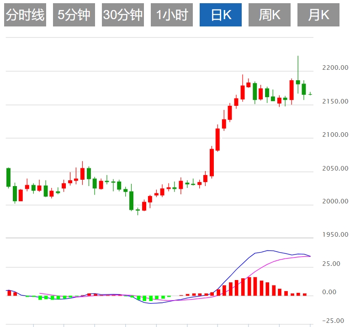This screenshot has height=327, width=350.
Task: Open the 月K monthly chart
Action: pyautogui.click(x=318, y=15)
